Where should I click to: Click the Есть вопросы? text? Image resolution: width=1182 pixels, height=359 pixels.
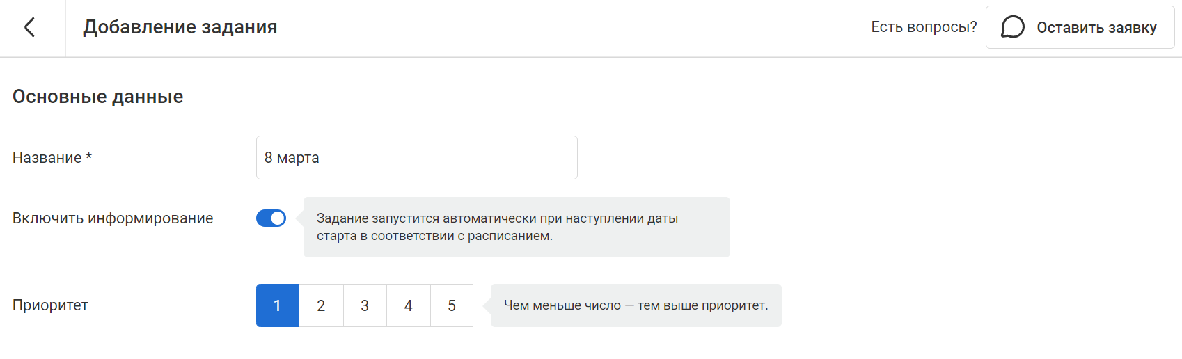point(923,27)
